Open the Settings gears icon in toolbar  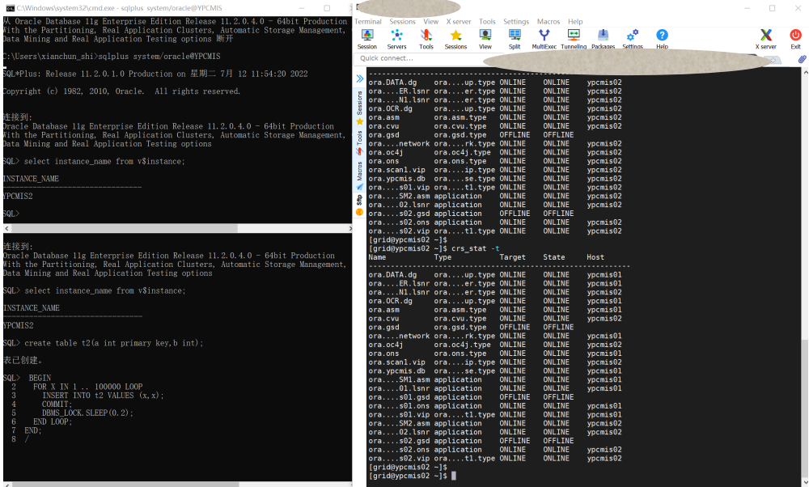tap(633, 39)
